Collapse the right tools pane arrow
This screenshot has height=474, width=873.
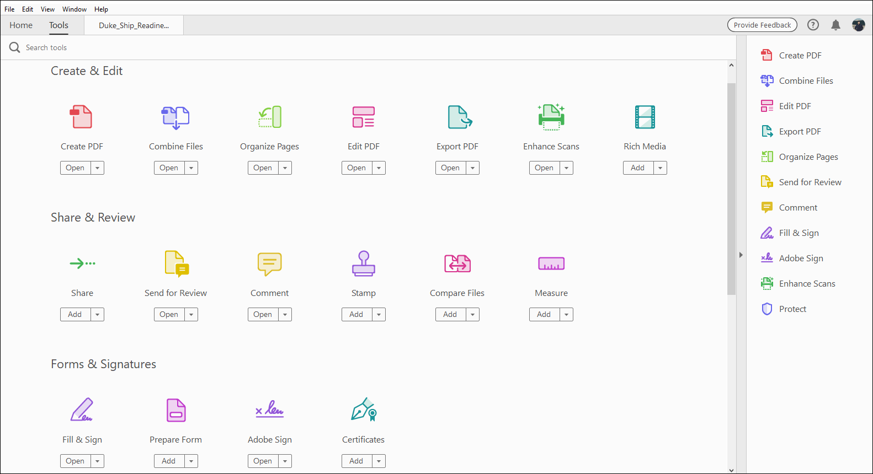[741, 255]
